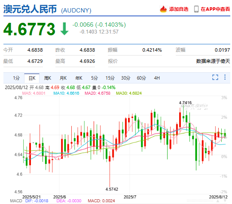Viewport: 232px width, 204px height.
Task: Click the flame icon beside 添加自选
Action: coord(163,9)
